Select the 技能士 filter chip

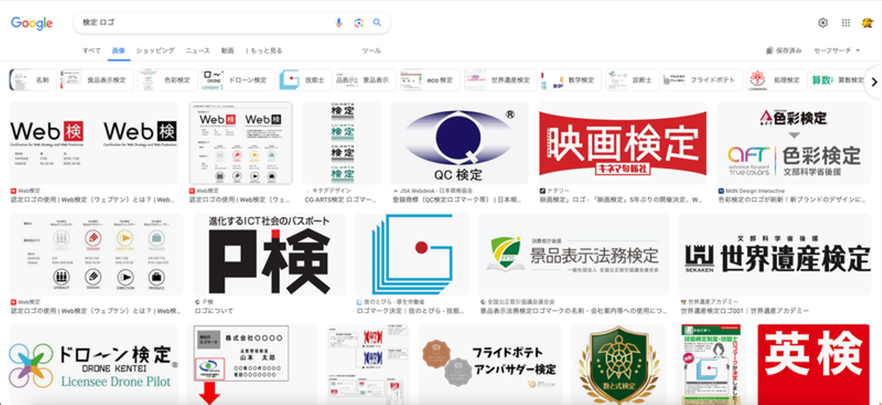pos(305,80)
